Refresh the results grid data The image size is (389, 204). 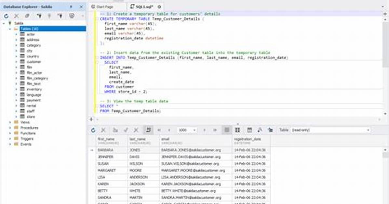[x=93, y=130]
